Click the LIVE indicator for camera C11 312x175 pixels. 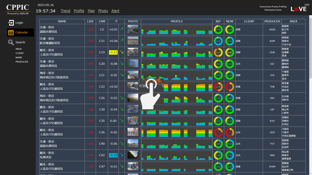[x=90, y=41]
